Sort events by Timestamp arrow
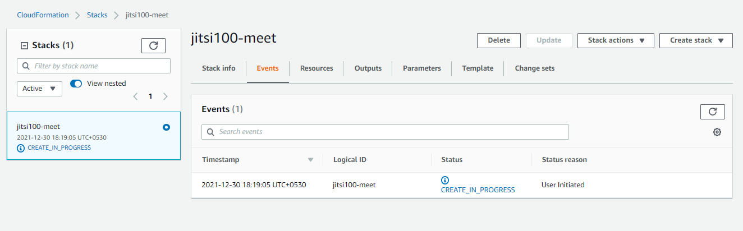 [310, 160]
